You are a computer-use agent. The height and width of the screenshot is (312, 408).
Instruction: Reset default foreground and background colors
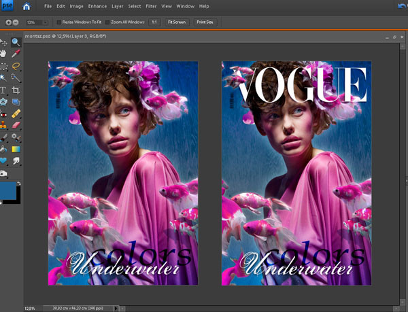tap(1, 203)
